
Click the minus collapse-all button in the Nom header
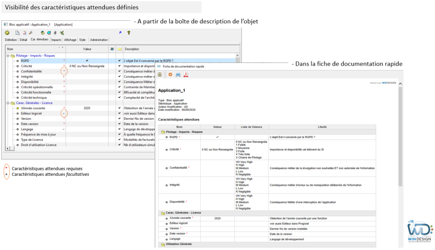click(x=59, y=47)
